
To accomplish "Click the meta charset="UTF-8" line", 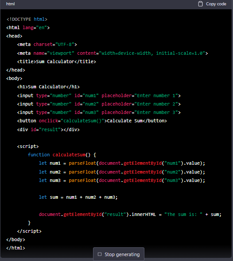I will coord(47,45).
